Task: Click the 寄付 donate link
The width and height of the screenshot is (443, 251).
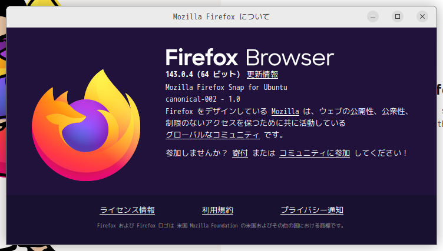Action: point(240,153)
